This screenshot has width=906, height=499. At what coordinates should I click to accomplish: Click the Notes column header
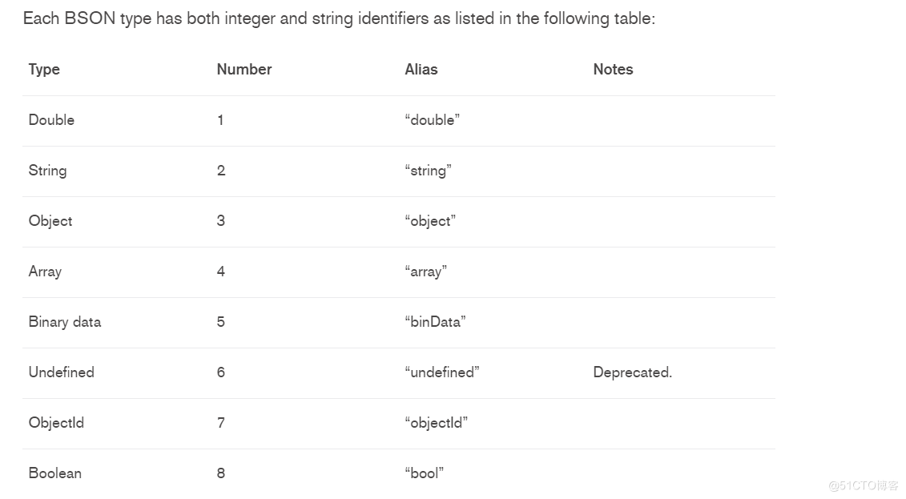[613, 70]
